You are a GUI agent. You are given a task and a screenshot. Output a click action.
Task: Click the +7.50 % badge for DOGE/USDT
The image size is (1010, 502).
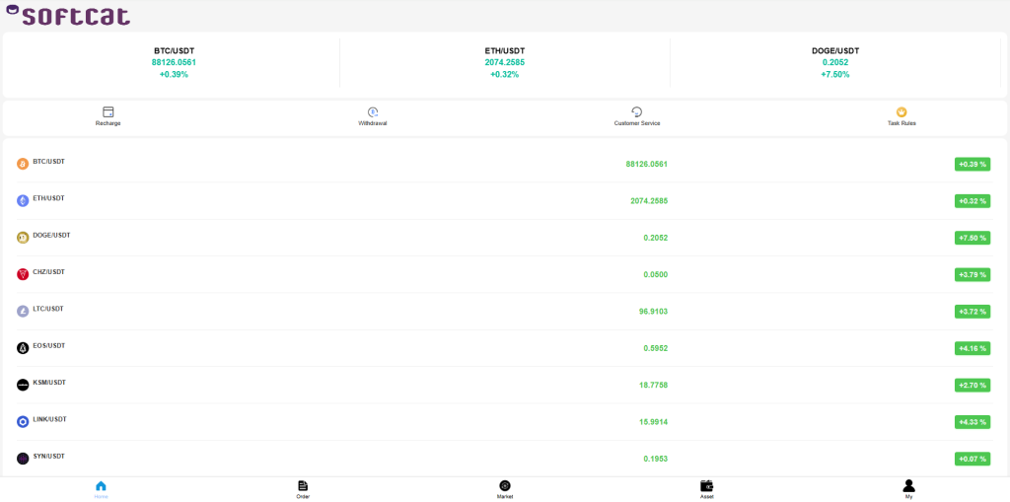point(973,238)
